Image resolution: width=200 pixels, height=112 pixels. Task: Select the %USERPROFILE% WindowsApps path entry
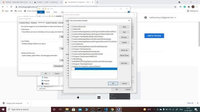pos(94,62)
